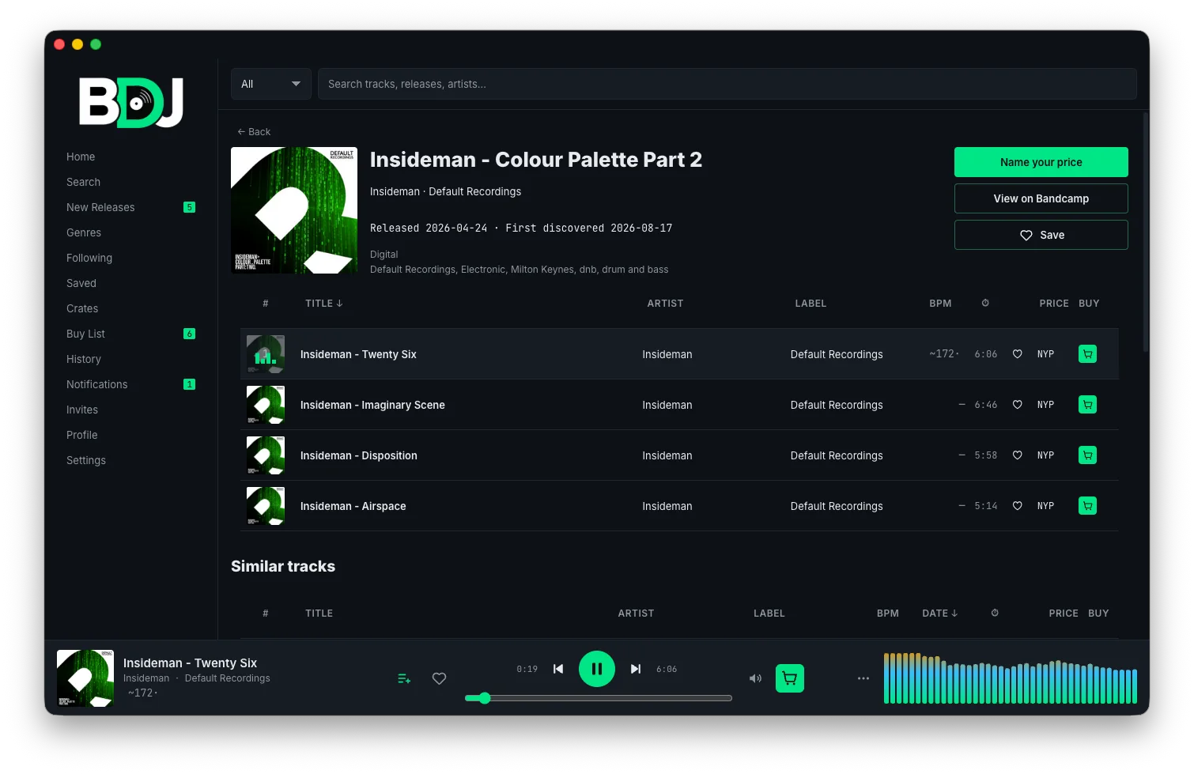This screenshot has height=774, width=1194.
Task: Go back using the Back link
Action: coord(254,132)
